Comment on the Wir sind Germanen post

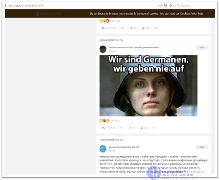pos(109,127)
